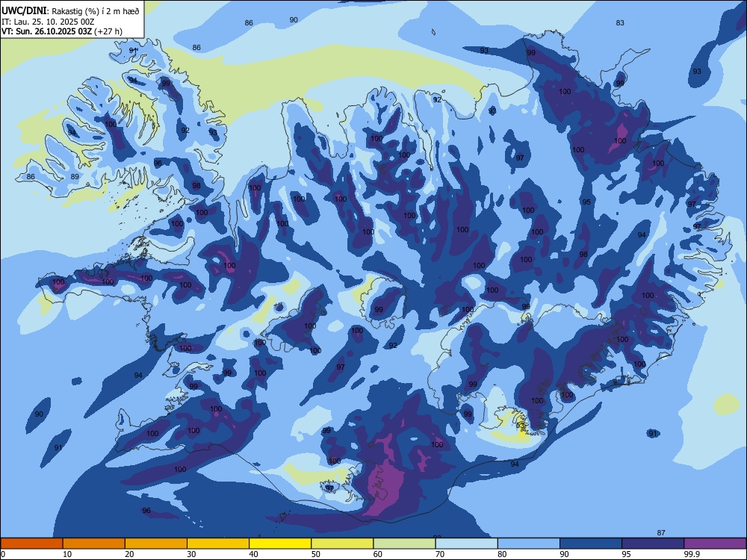Click the 'IT: Lau. 25. 10. 2025 00Z' line
This screenshot has width=747, height=560.
[x=48, y=22]
